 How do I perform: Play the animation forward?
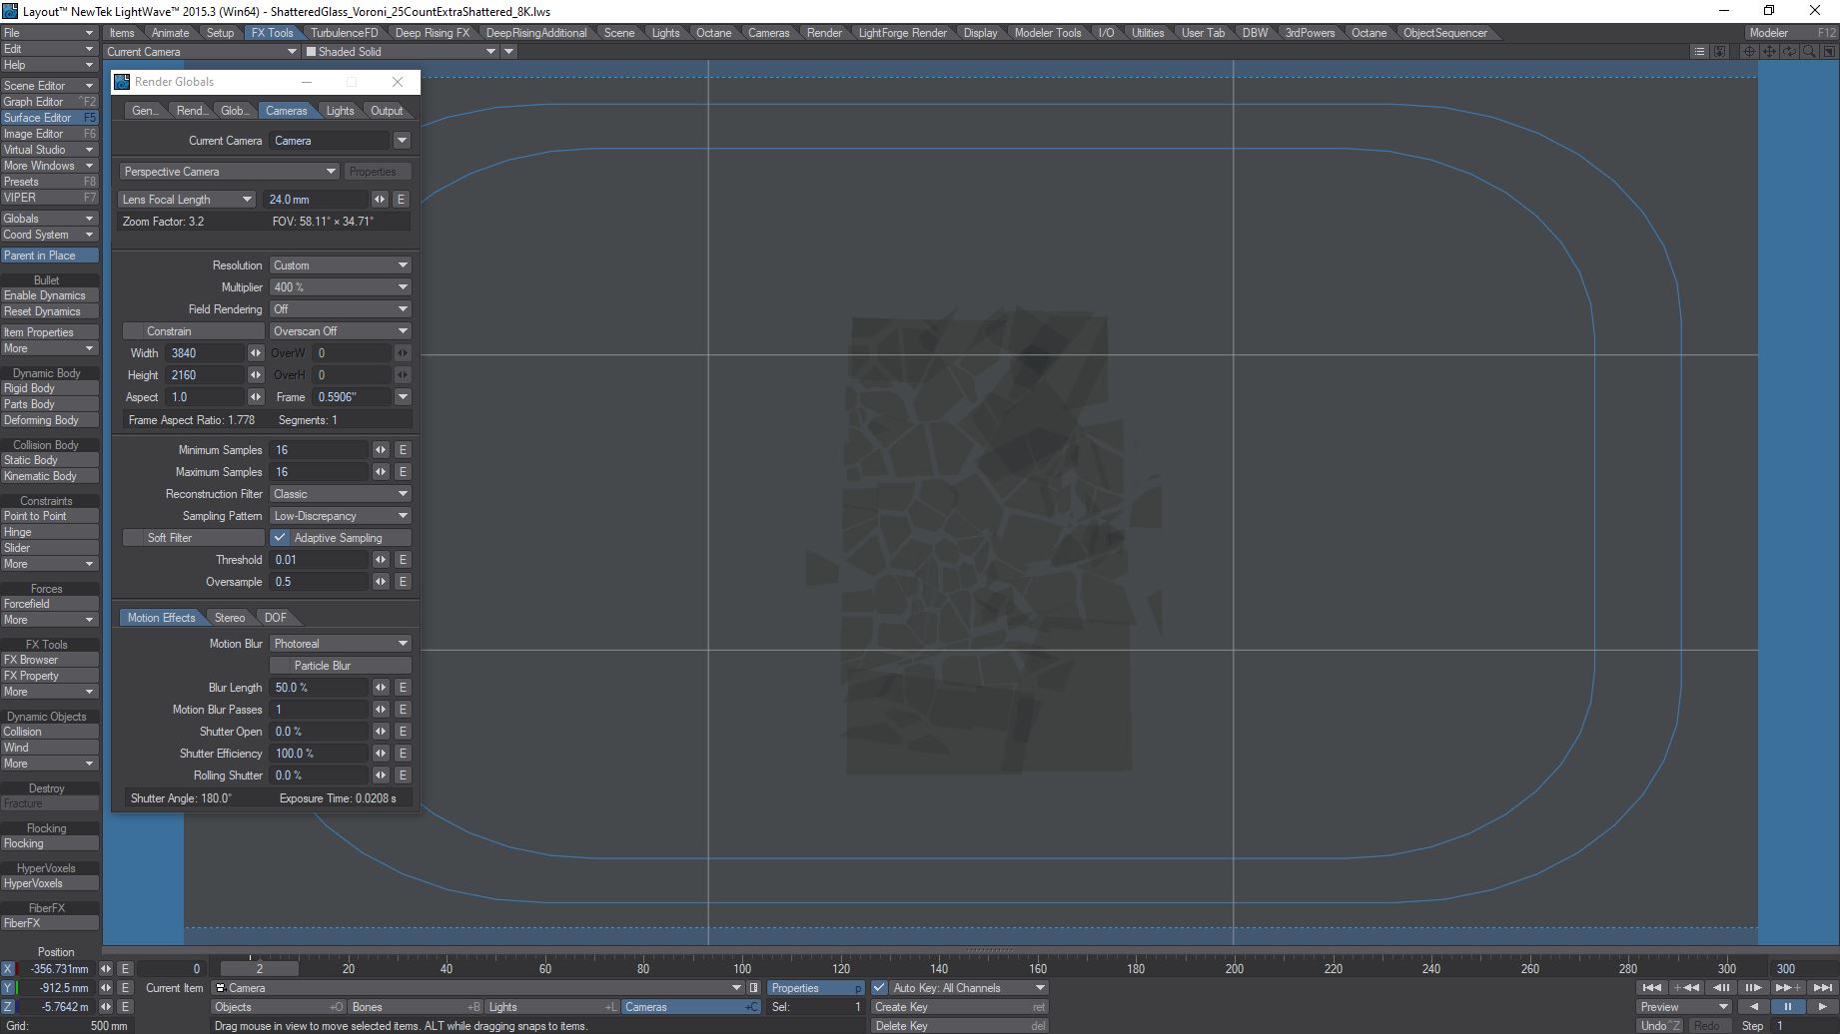click(x=1823, y=1007)
